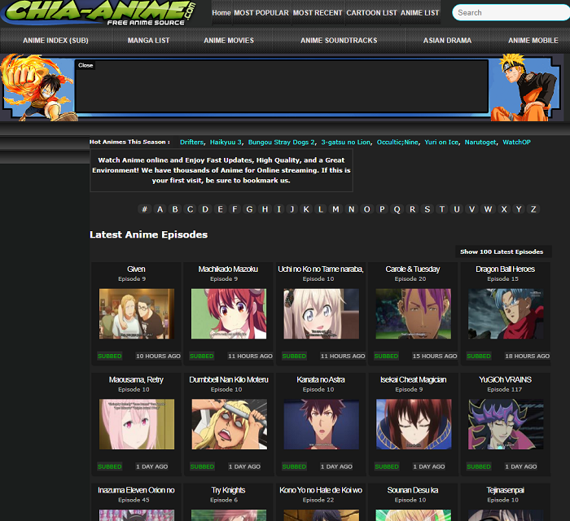Open the Machikado Mazoku thumbnail
Screen dimensions: 570x521
click(229, 313)
